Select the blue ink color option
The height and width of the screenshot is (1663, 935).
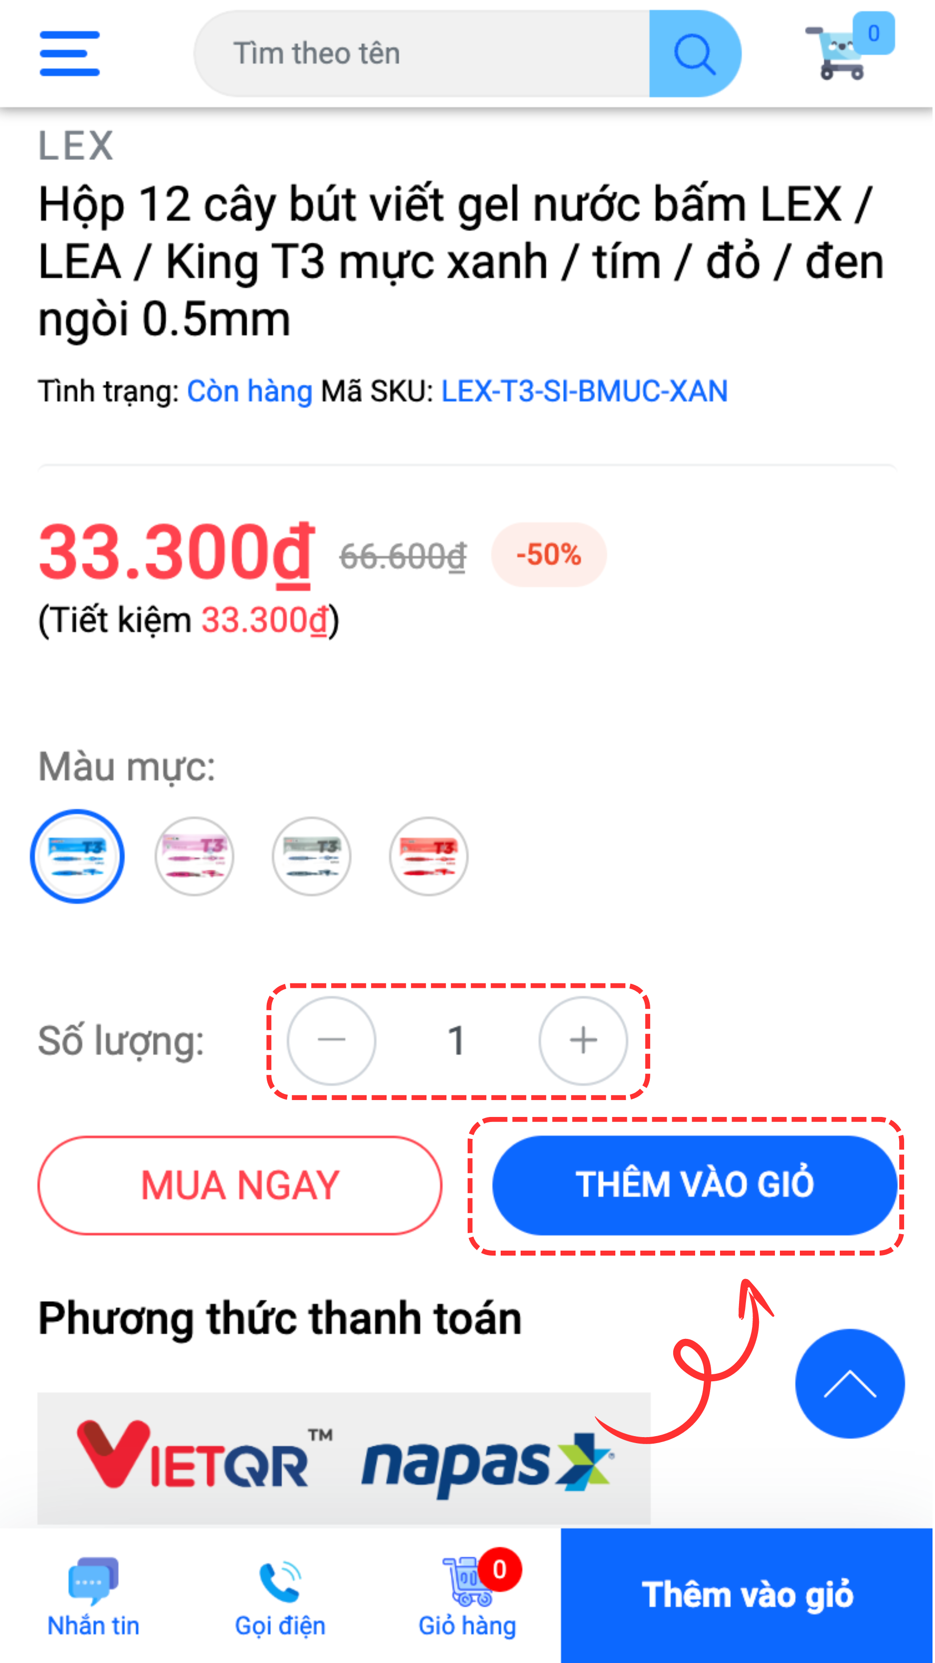pyautogui.click(x=77, y=856)
